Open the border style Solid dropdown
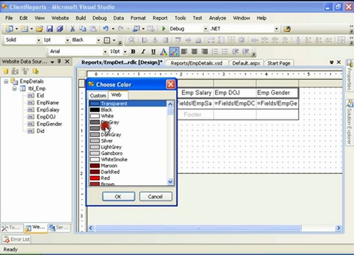The image size is (354, 255). (x=39, y=40)
